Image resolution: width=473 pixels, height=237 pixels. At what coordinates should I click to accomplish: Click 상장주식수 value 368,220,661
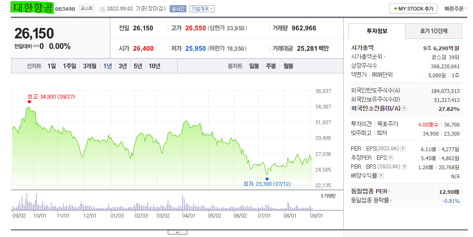coord(445,66)
